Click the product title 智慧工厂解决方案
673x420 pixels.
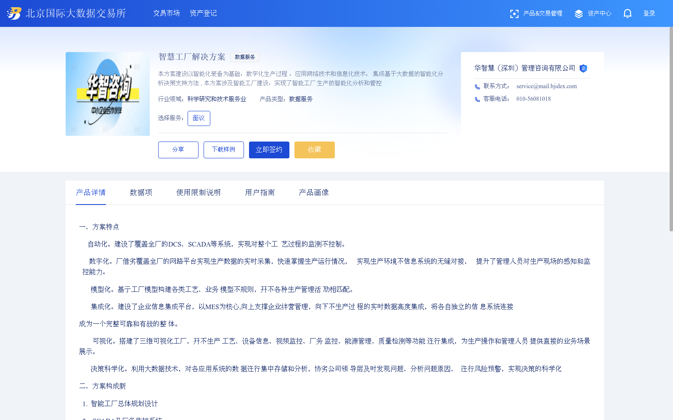point(192,57)
